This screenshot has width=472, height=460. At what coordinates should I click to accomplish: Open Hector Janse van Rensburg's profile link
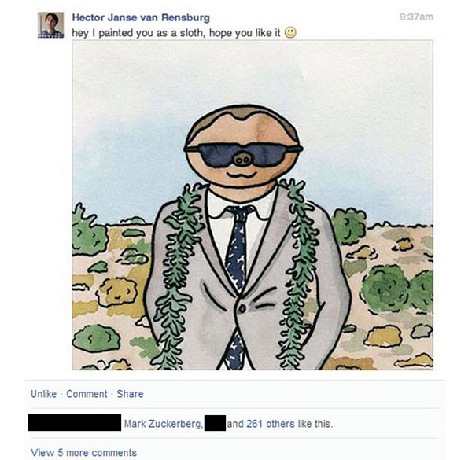(141, 17)
